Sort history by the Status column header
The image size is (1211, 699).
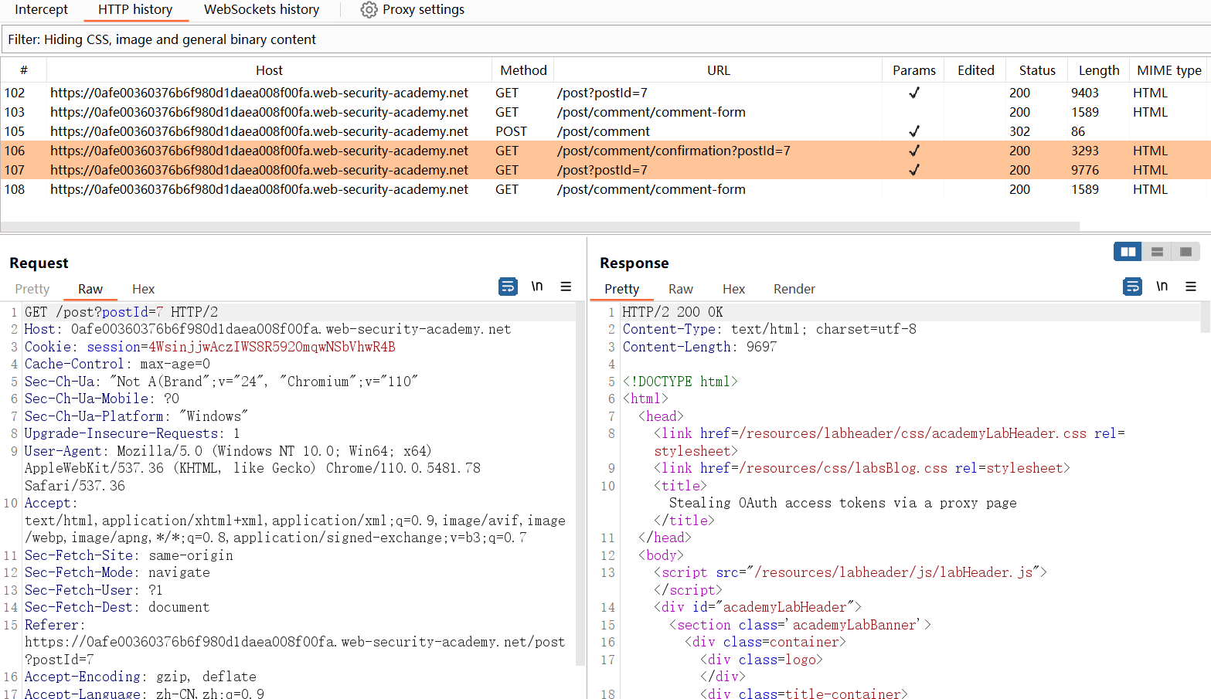coord(1036,70)
